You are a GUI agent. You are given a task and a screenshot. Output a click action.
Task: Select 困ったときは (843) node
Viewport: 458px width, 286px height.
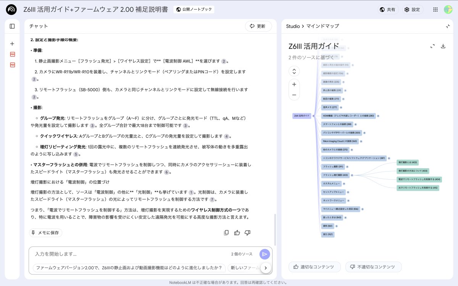332,217
